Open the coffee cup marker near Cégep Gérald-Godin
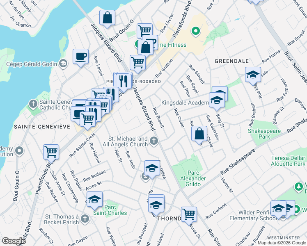 [80, 57]
